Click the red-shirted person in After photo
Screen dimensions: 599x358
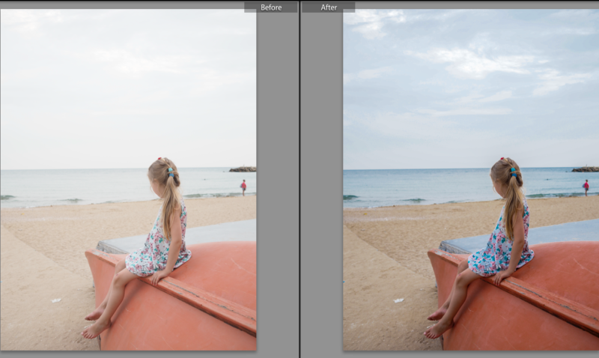pos(586,186)
